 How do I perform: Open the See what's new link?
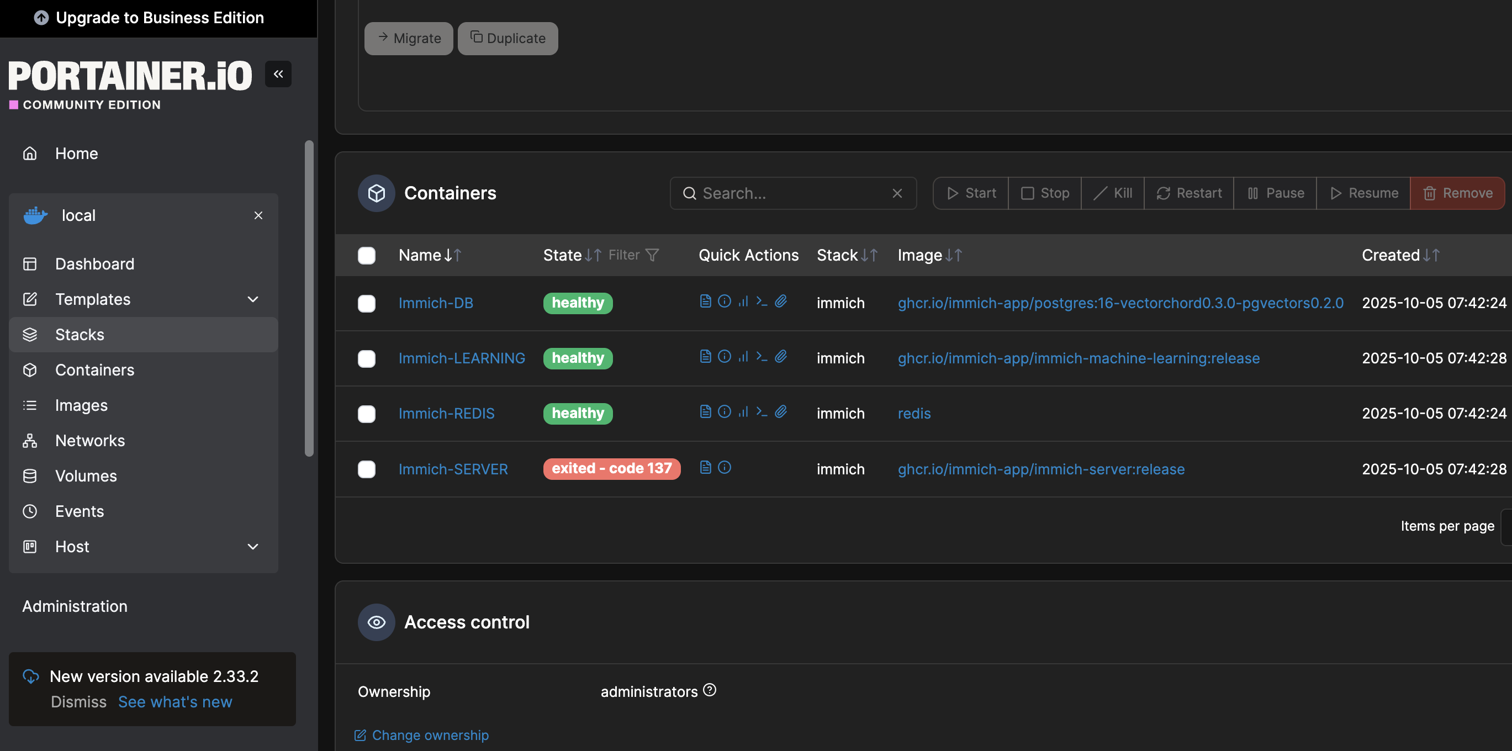tap(175, 702)
